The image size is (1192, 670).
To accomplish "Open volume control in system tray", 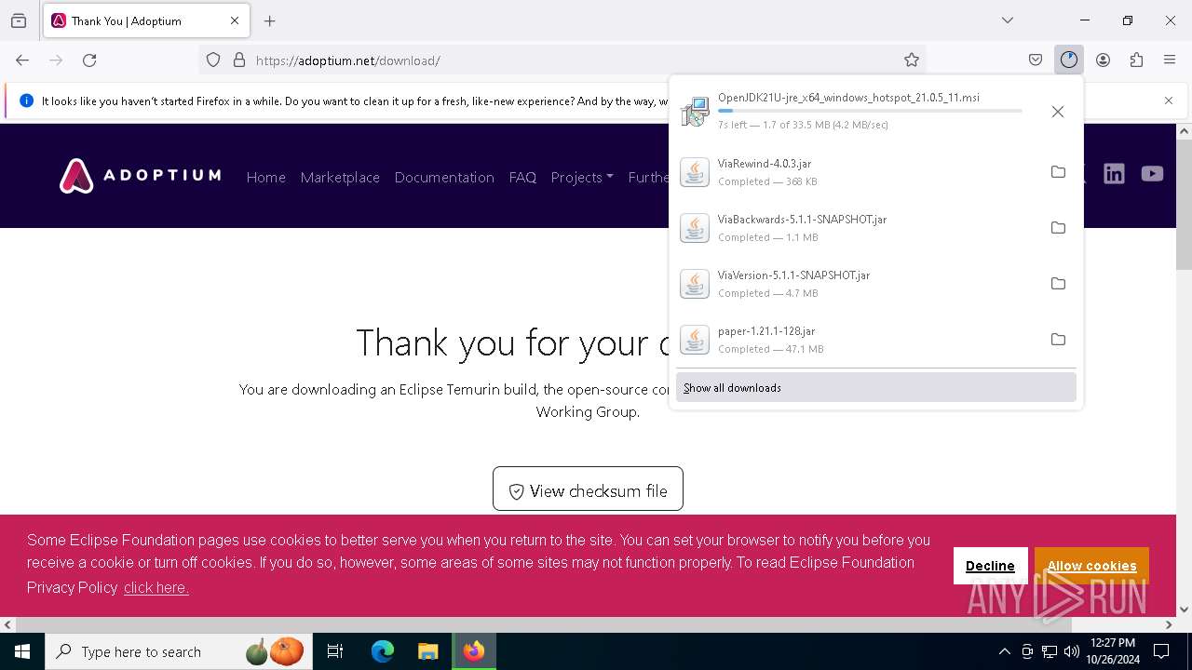I will pos(1072,651).
